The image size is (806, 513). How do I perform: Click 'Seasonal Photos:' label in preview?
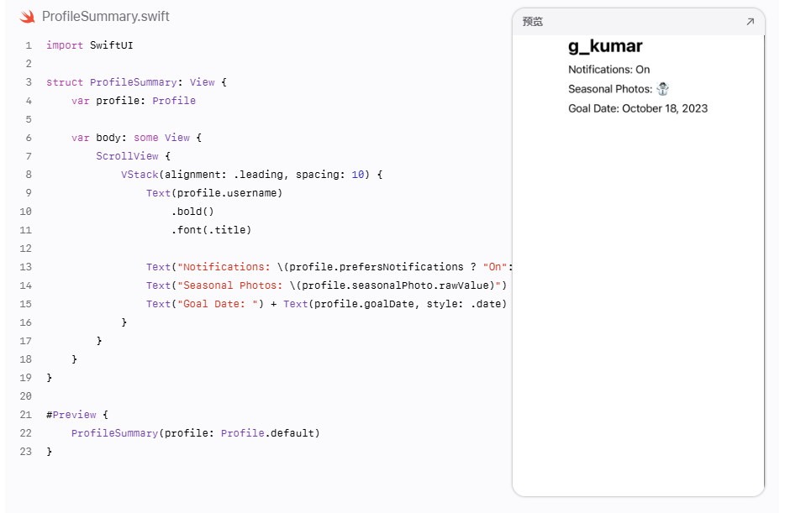click(x=610, y=89)
